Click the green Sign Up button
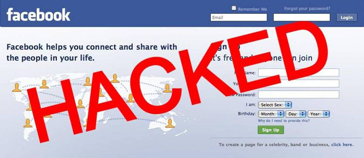This screenshot has width=364, height=158. pos(271,130)
